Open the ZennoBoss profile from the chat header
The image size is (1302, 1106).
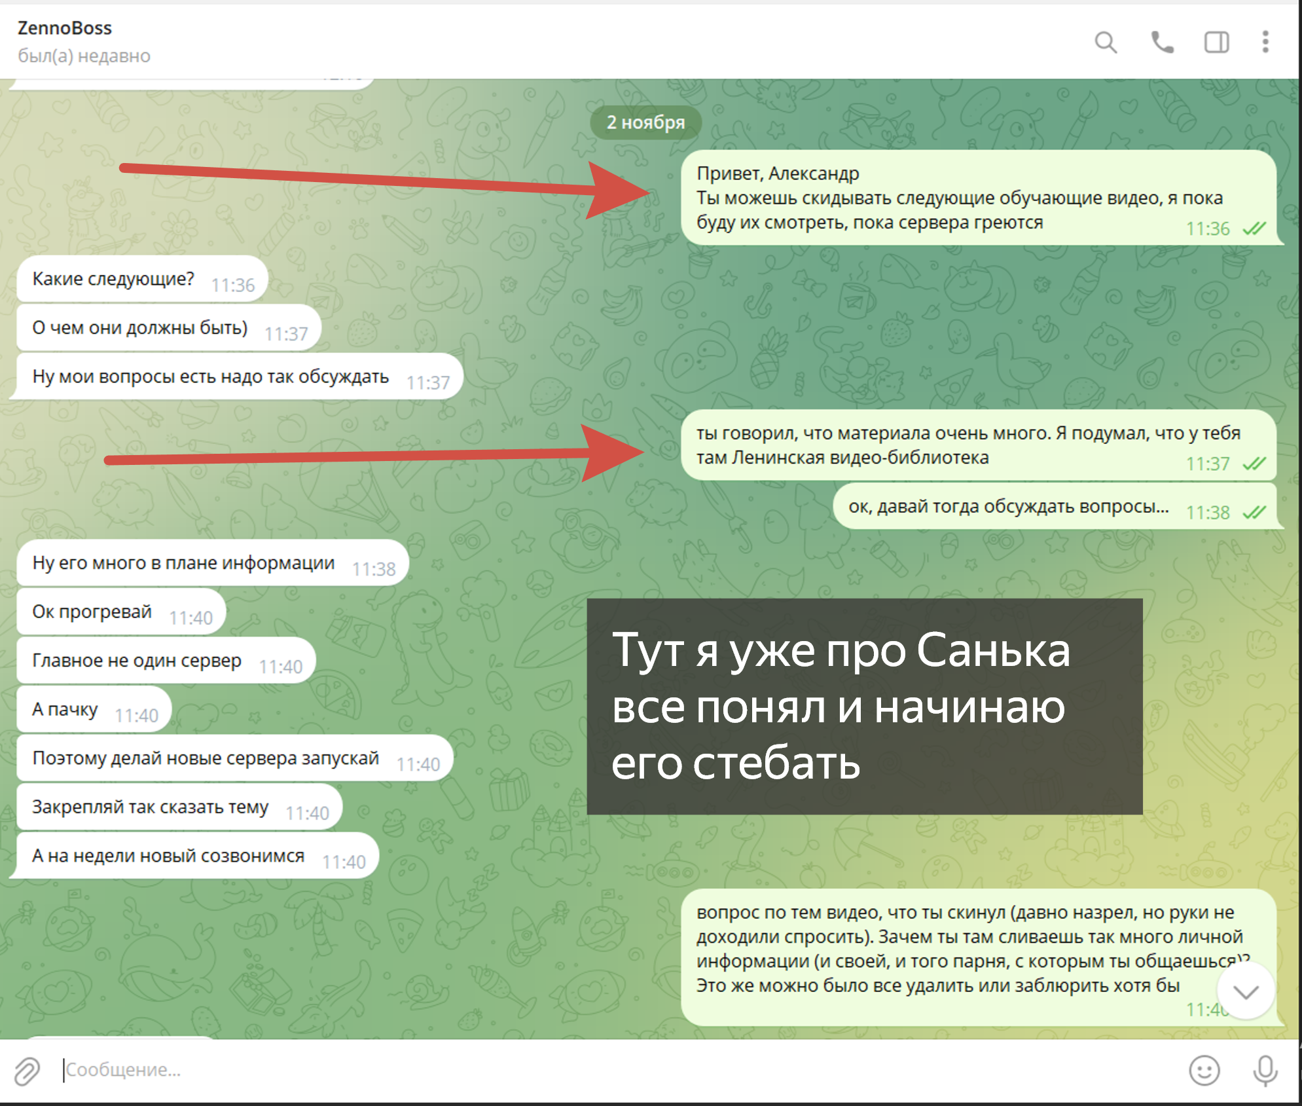pos(64,28)
